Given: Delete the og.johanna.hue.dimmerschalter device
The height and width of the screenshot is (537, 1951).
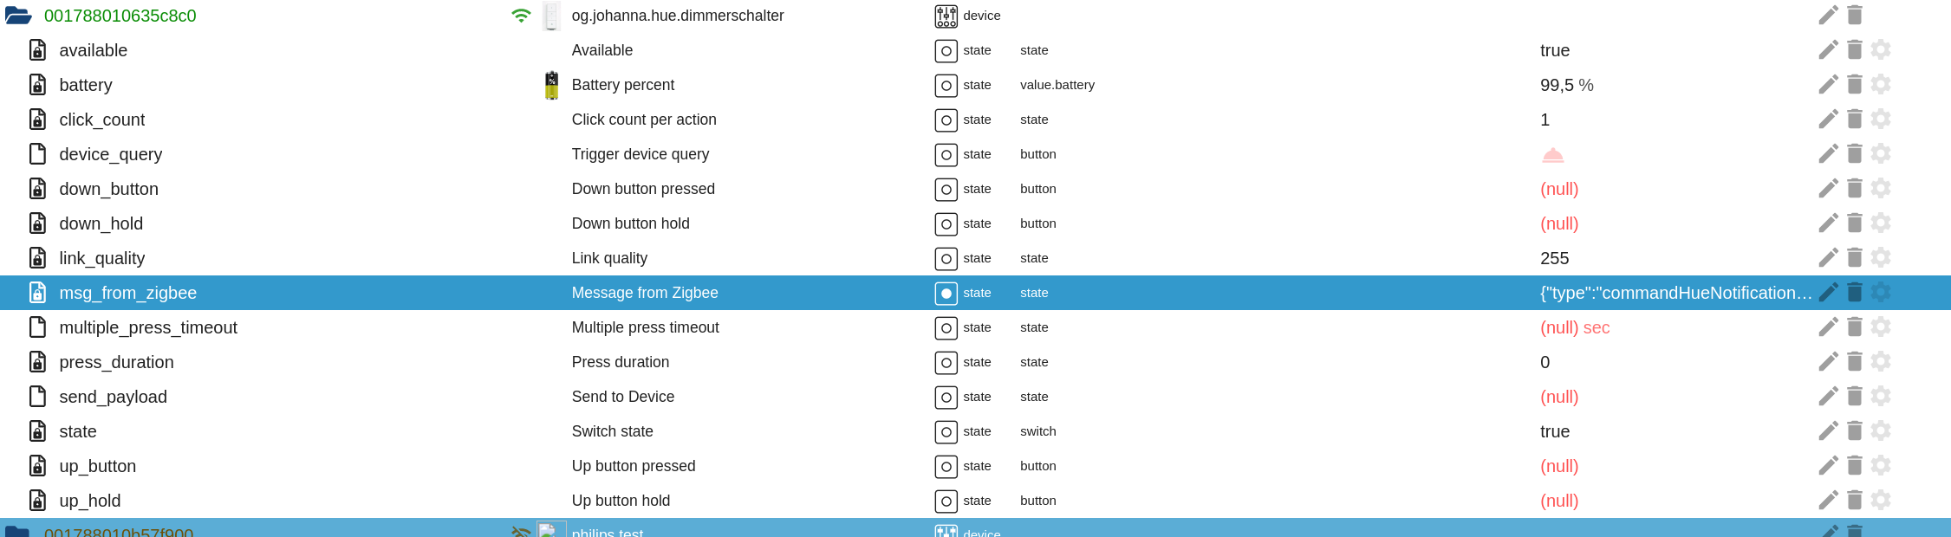Looking at the screenshot, I should [1854, 16].
